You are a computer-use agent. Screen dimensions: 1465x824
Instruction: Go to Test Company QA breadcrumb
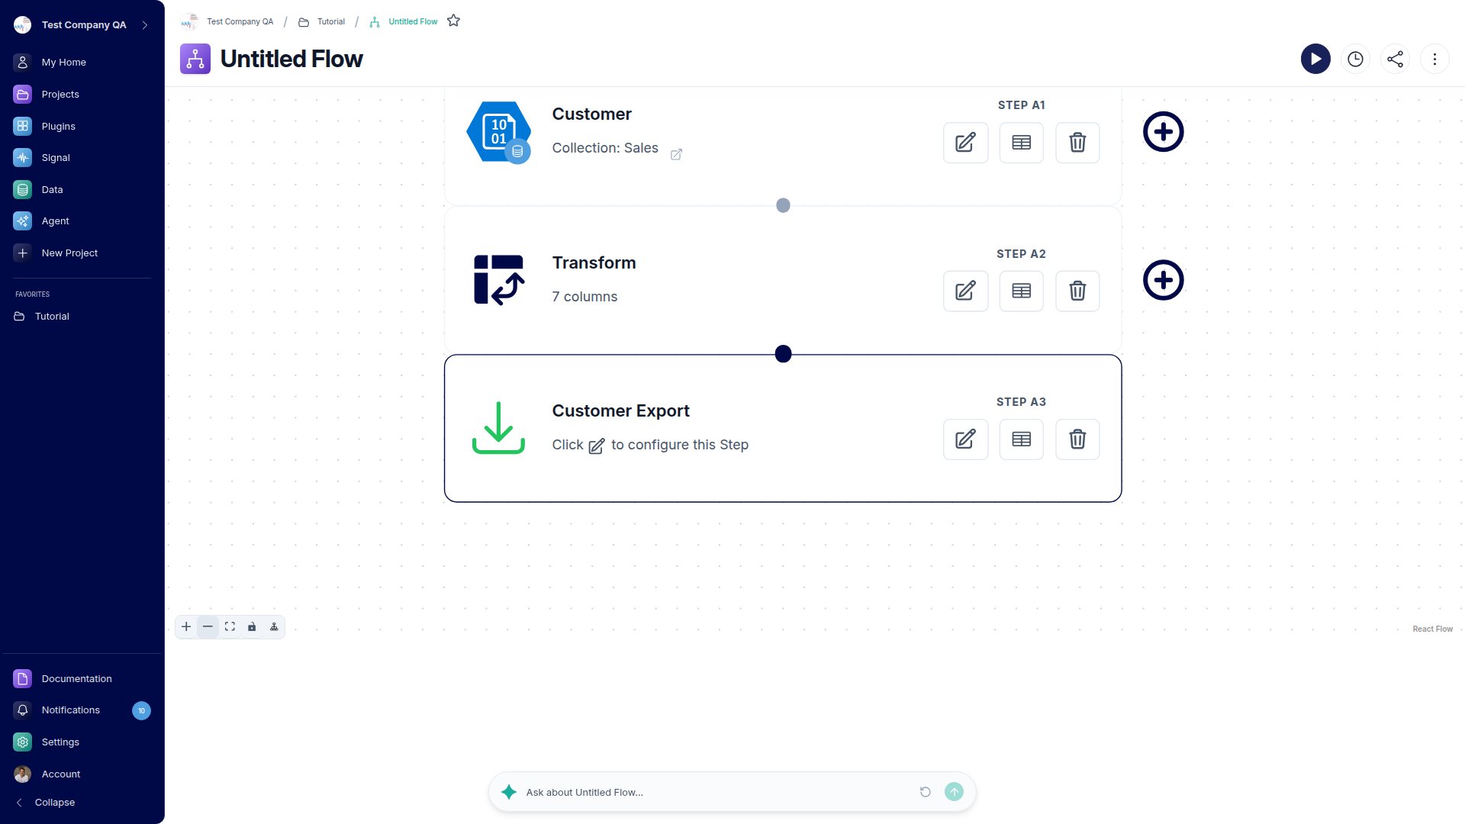click(x=240, y=21)
